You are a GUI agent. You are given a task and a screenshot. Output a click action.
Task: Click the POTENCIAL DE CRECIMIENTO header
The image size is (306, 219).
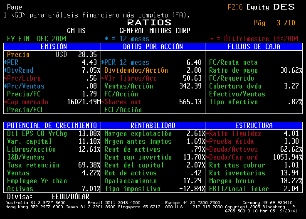click(52, 125)
